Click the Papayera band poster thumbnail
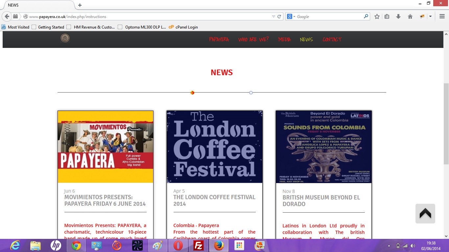The height and width of the screenshot is (252, 449). point(106,147)
